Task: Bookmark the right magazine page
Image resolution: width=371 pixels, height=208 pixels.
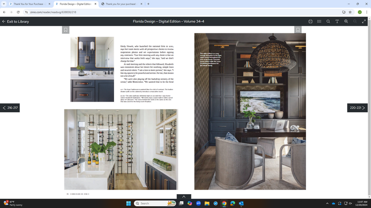Action: (x=298, y=30)
